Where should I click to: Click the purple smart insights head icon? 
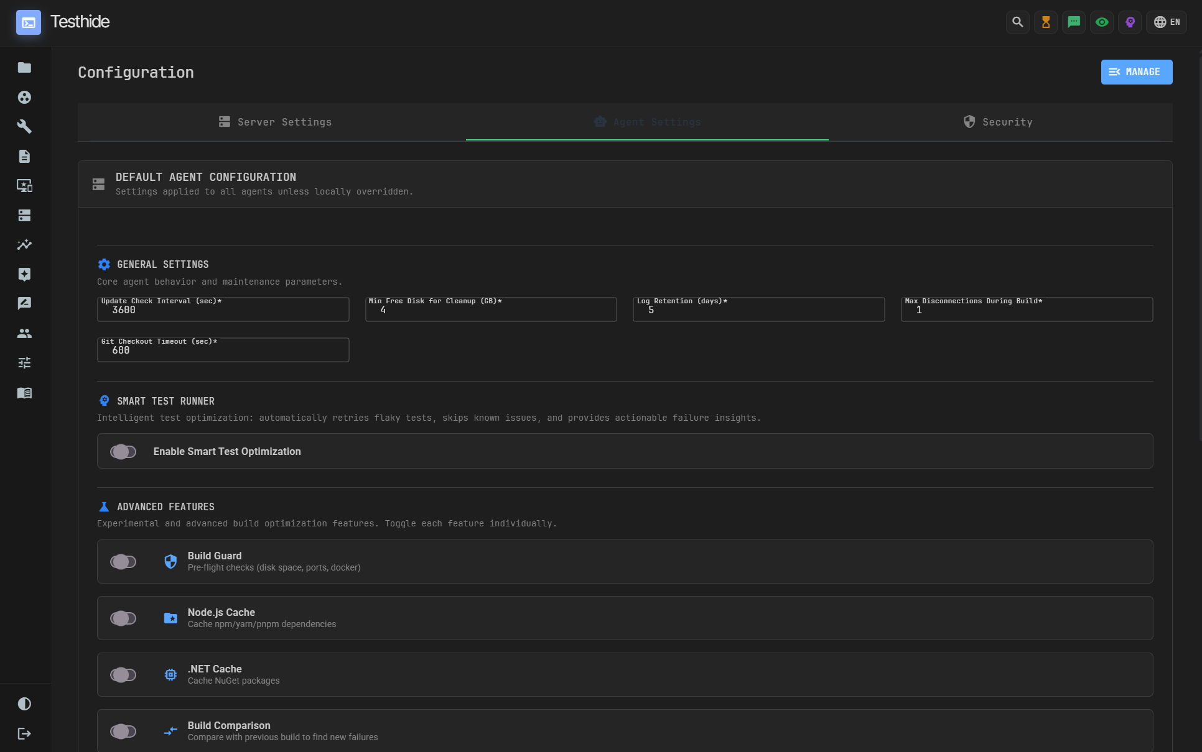click(x=1130, y=22)
